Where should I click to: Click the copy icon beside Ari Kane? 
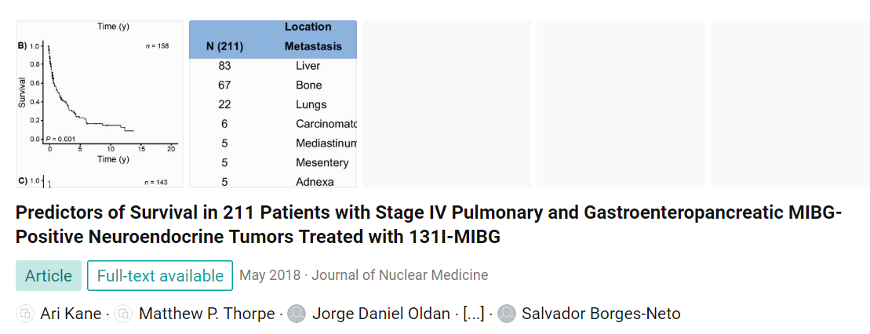point(25,314)
